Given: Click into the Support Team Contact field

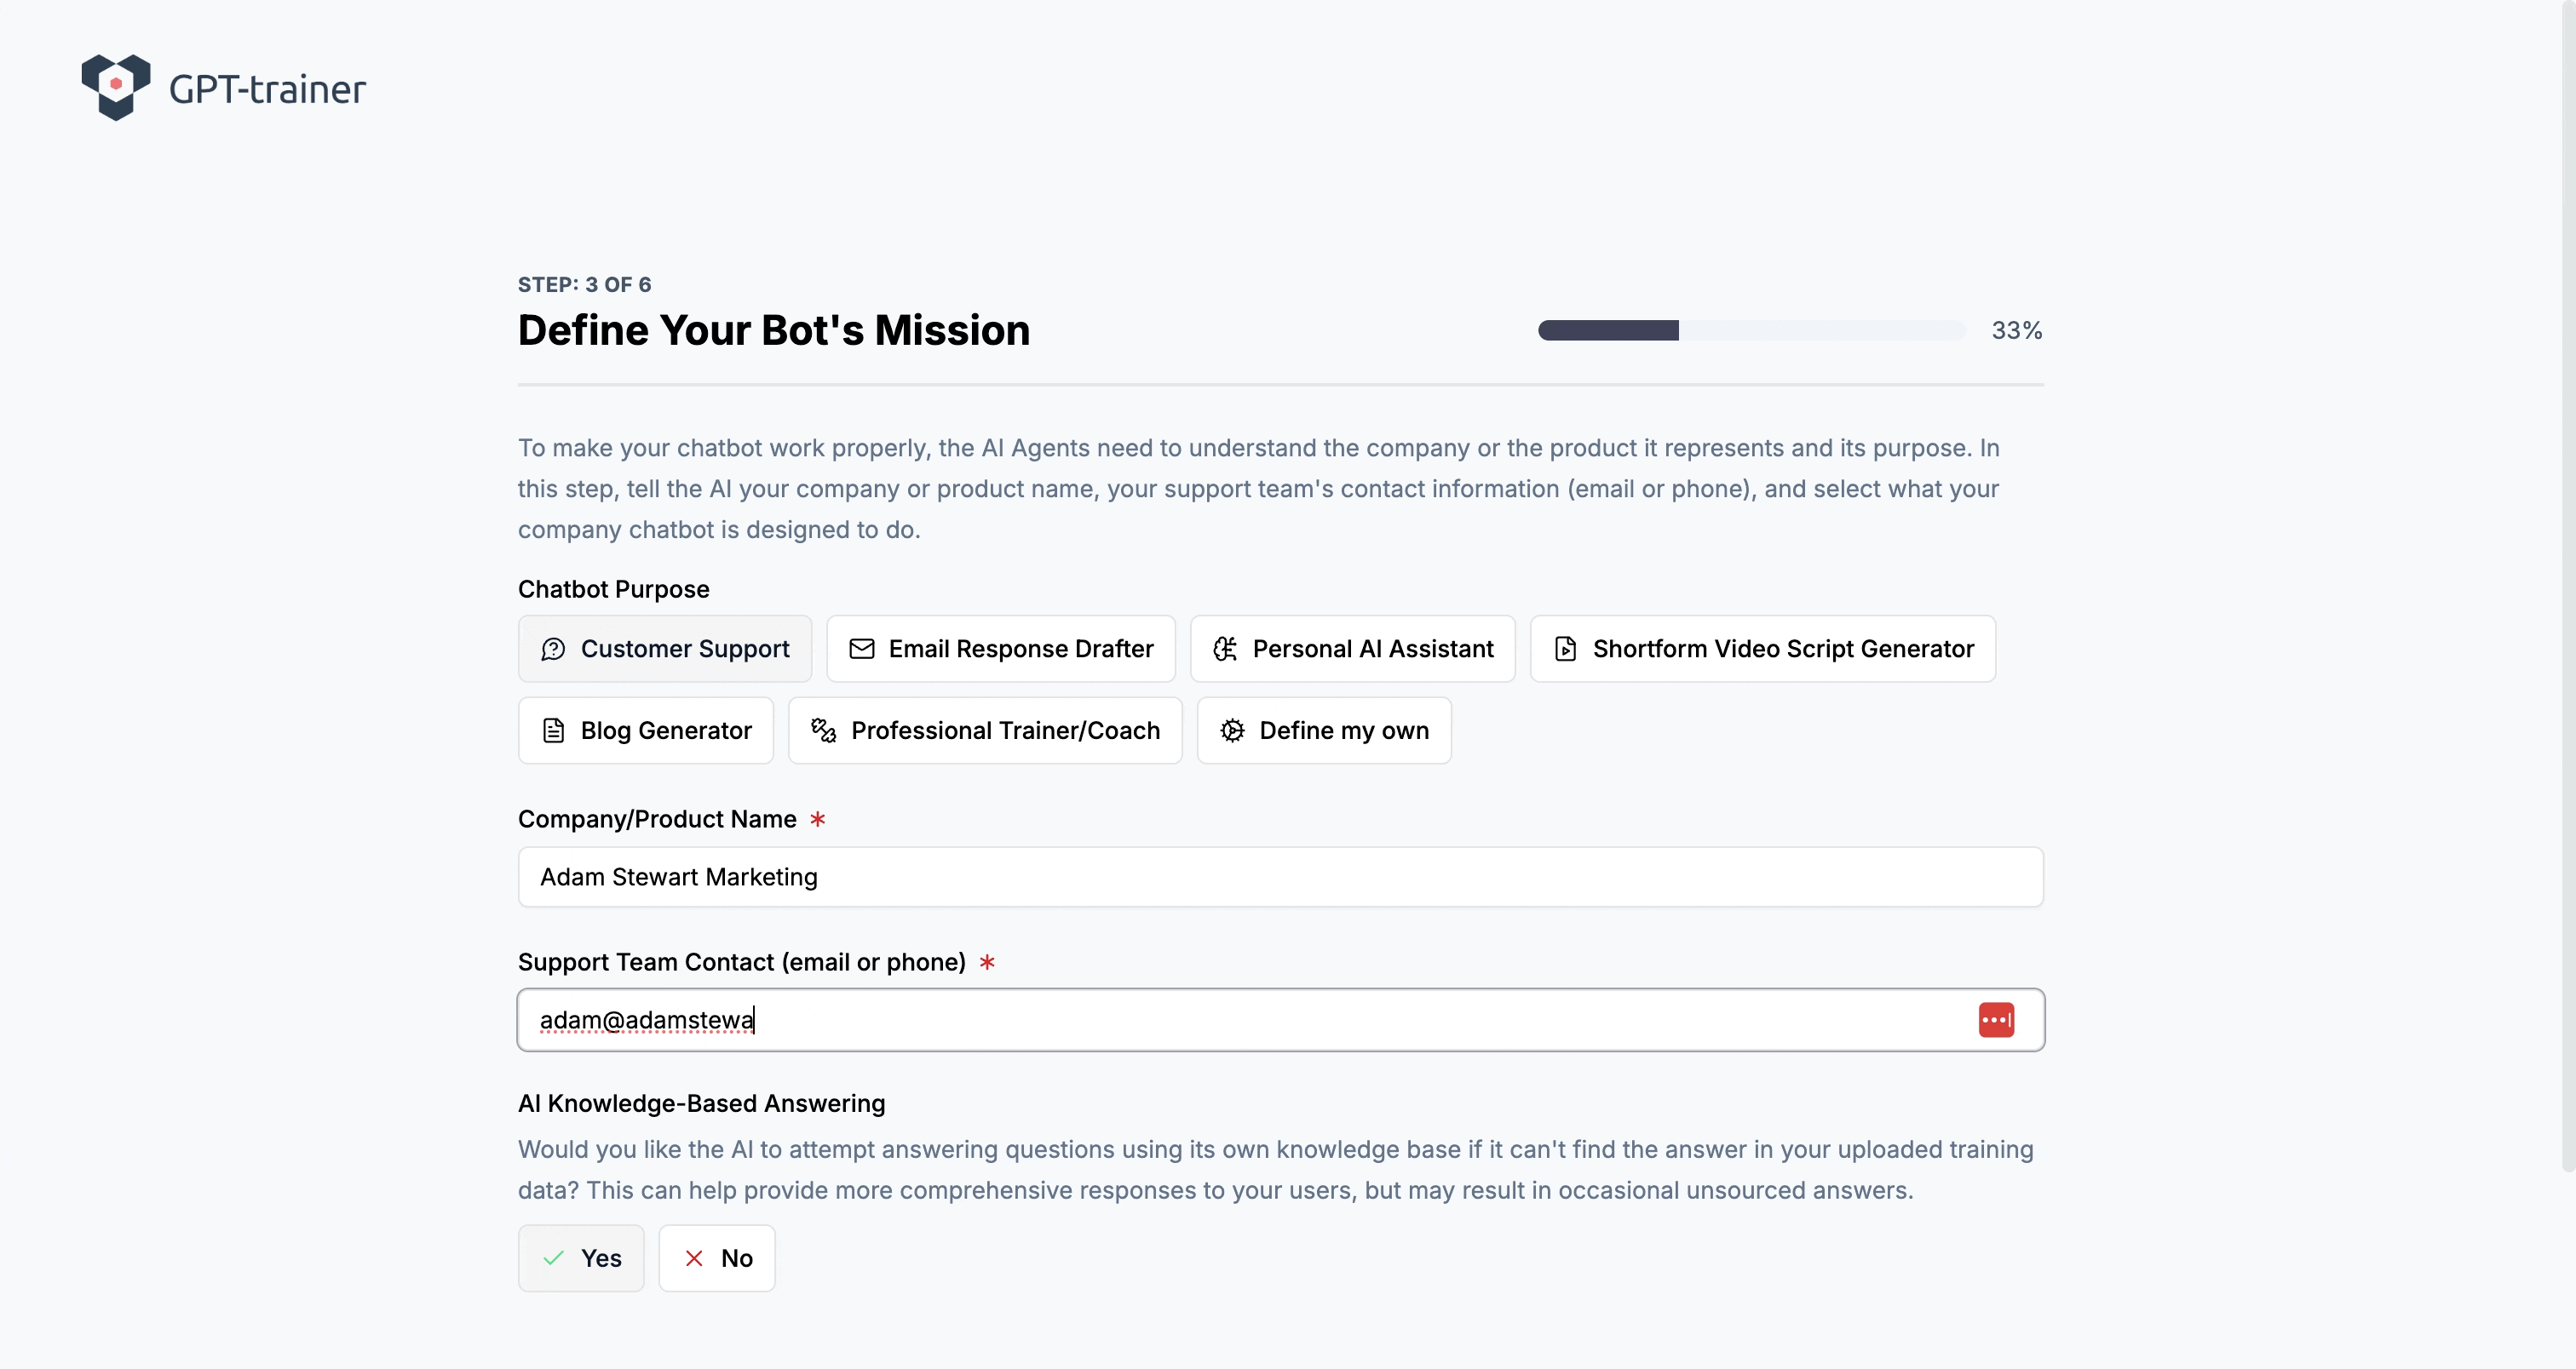Looking at the screenshot, I should click(1280, 1019).
